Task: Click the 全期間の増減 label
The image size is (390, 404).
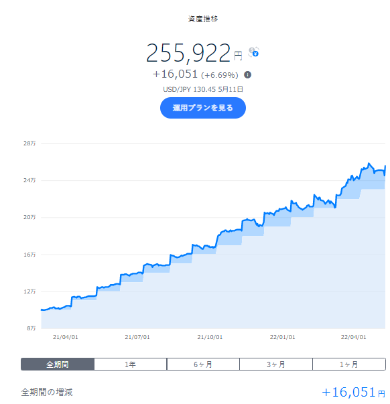Action: [x=47, y=392]
